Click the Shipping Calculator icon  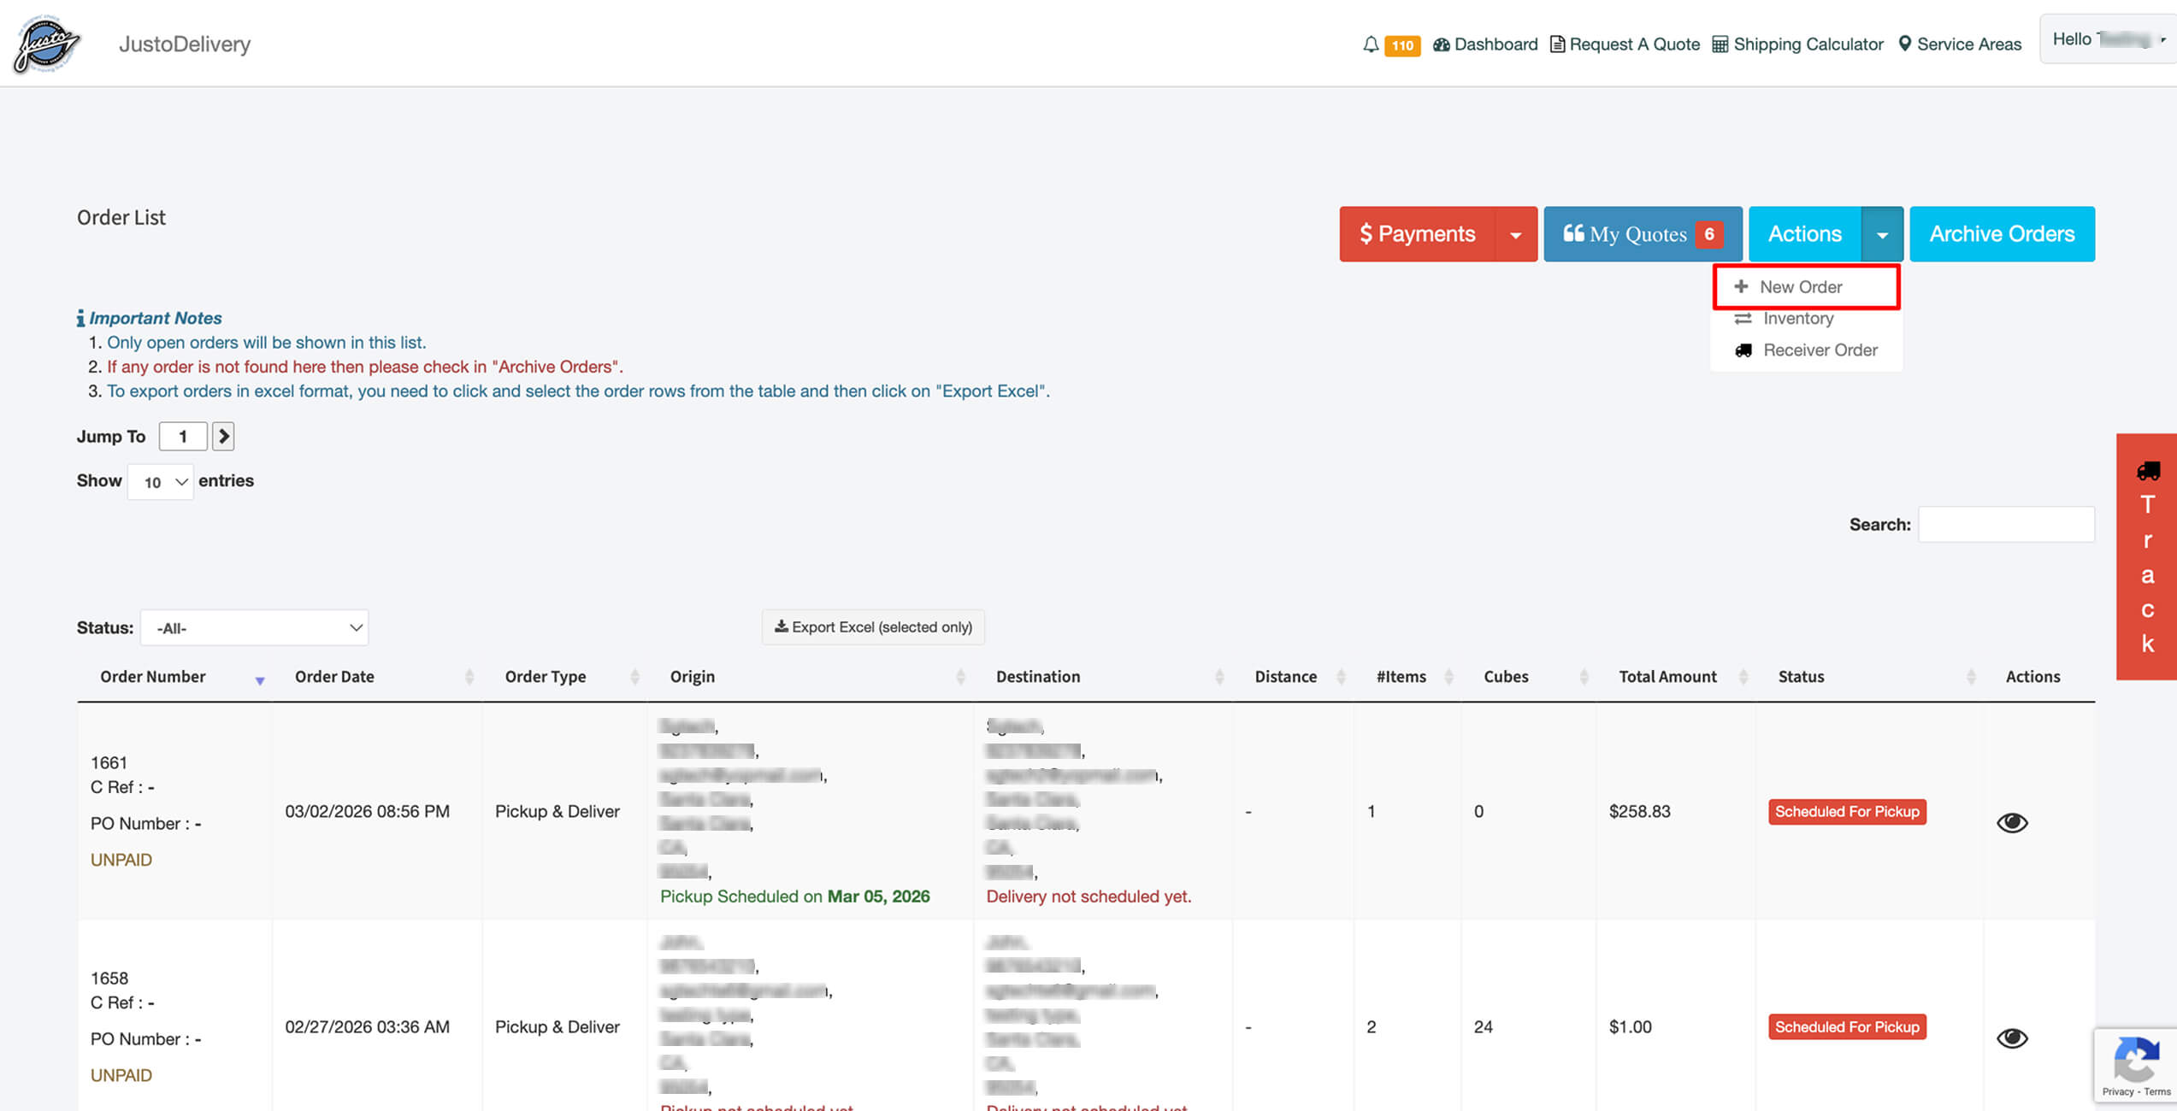(1720, 44)
